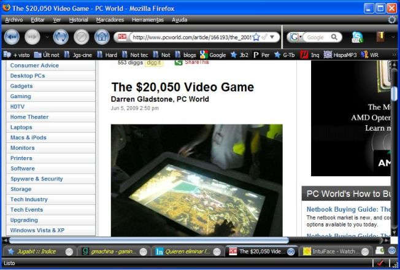Open the 'Not tec' bookmark folder

135,55
